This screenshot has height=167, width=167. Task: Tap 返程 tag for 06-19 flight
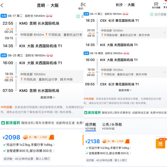click(86, 53)
